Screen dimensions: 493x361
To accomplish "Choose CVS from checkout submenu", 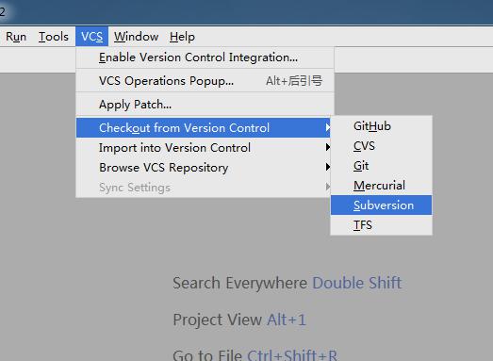I will pos(381,146).
